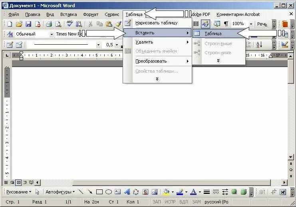Open the Автофигуры dropdown menu
Screen dimensions: 296x207
point(60,192)
